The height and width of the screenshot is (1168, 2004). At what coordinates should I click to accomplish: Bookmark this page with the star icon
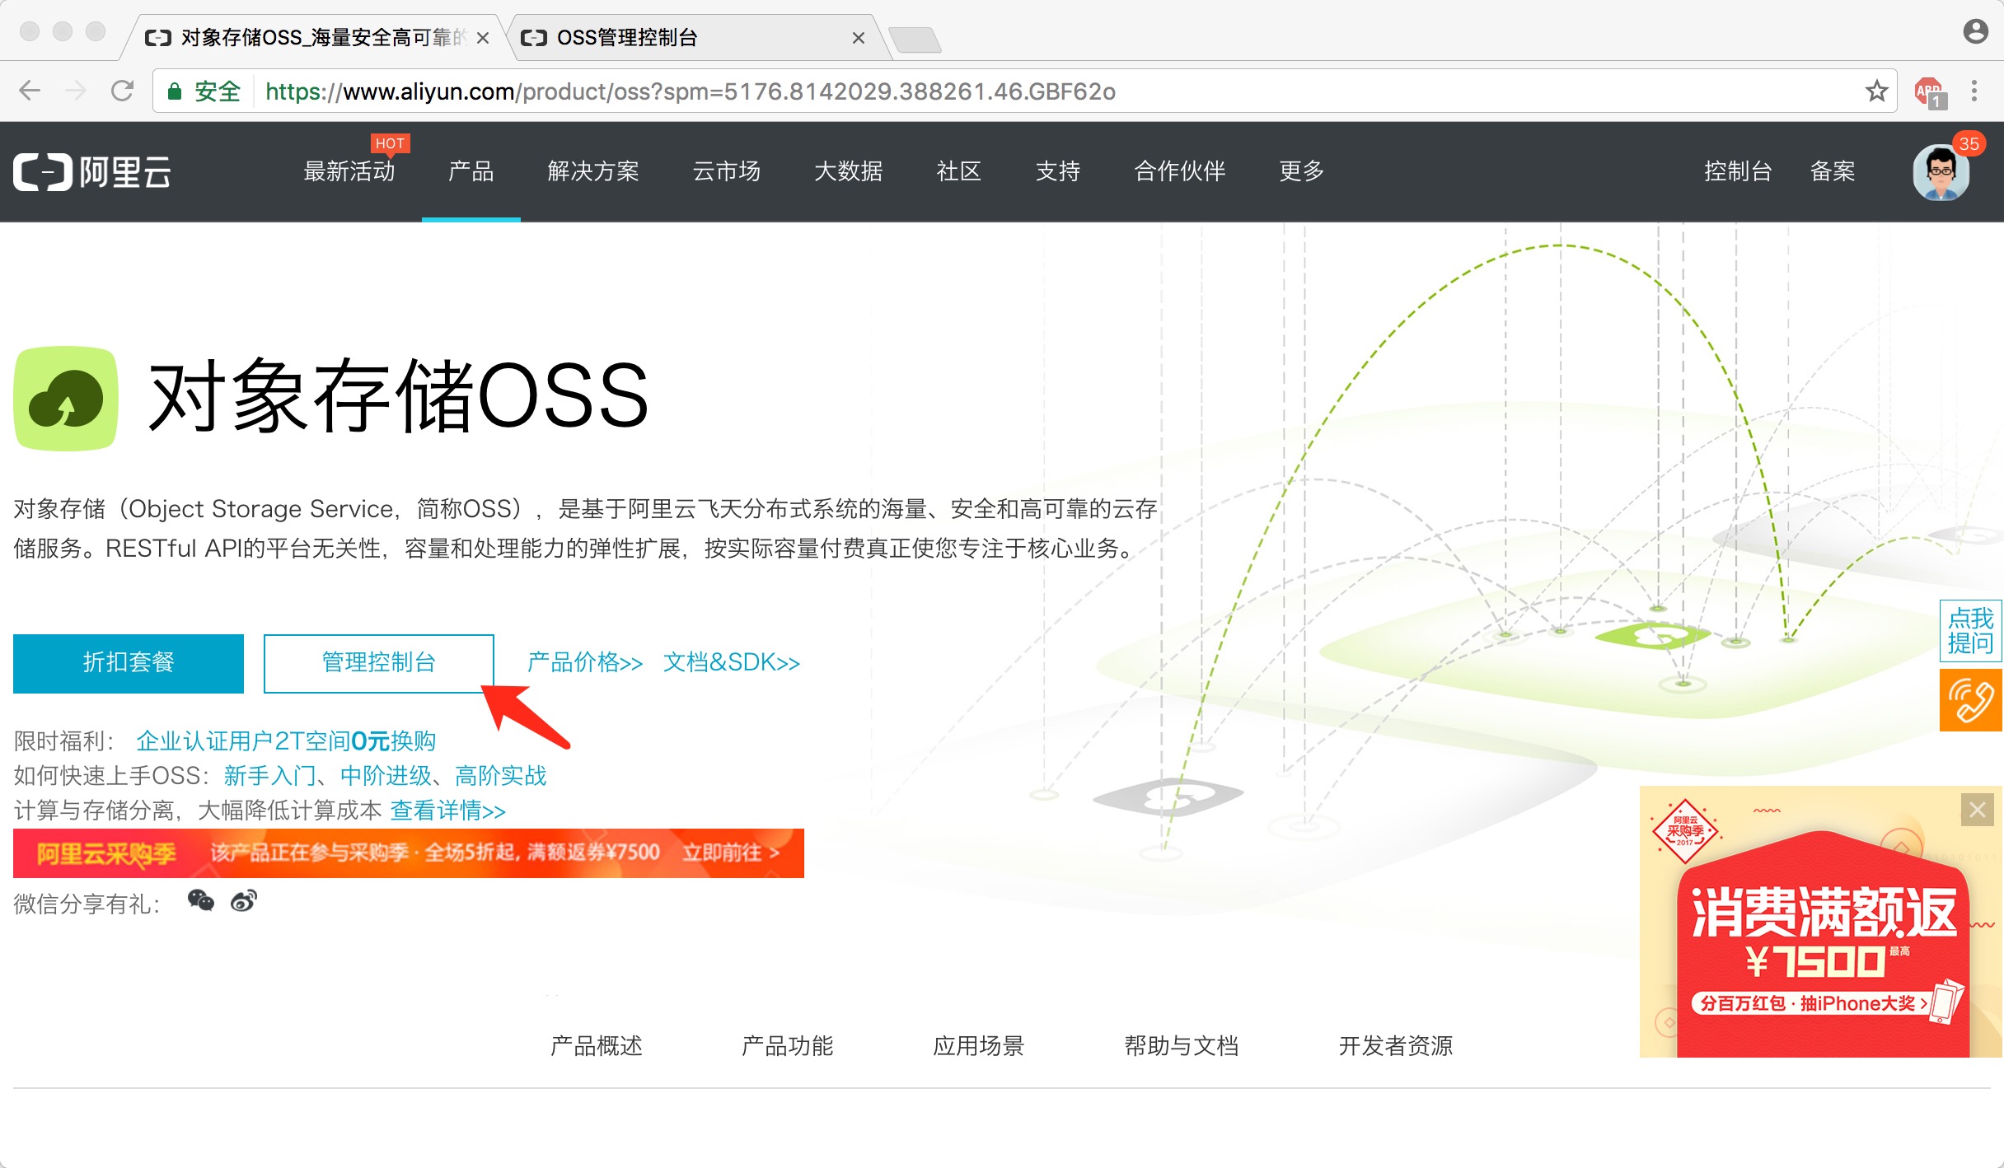click(1876, 91)
